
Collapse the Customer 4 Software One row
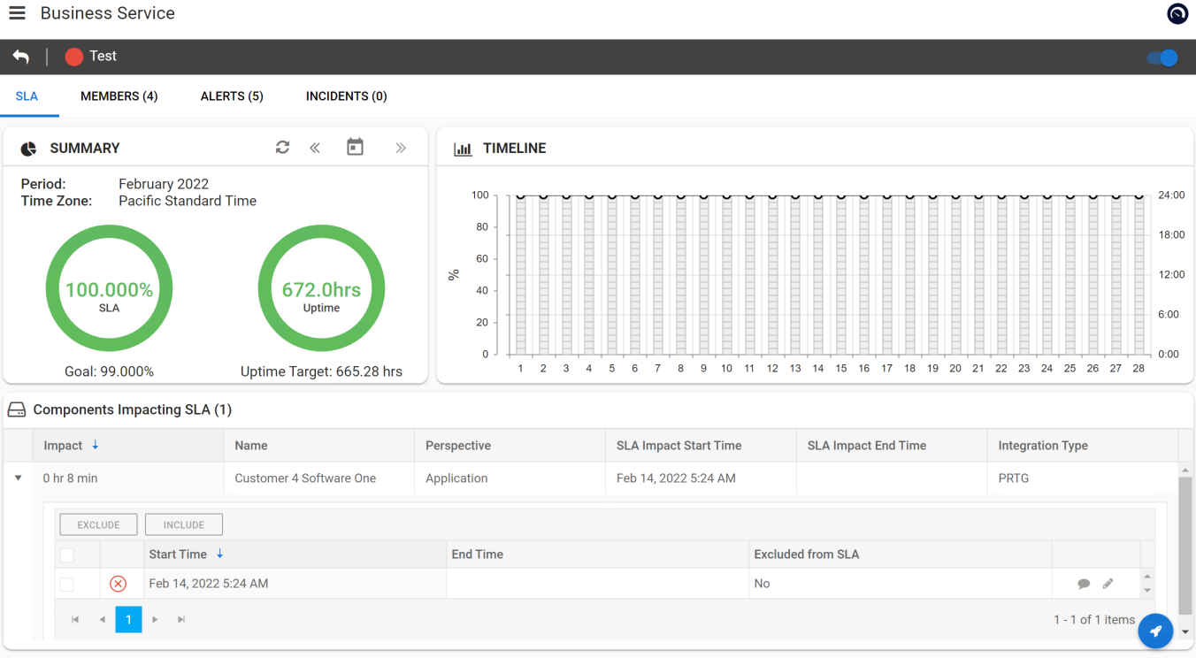(x=18, y=478)
